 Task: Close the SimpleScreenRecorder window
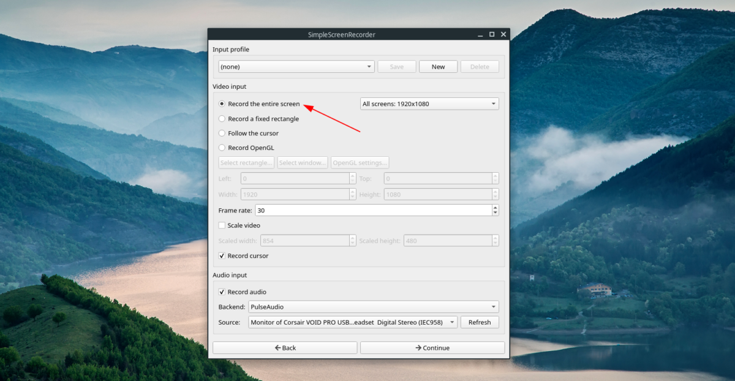point(503,34)
